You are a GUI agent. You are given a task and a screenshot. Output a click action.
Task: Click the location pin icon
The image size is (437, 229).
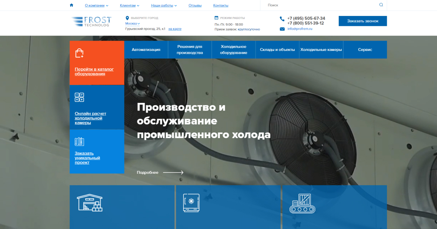127,18
